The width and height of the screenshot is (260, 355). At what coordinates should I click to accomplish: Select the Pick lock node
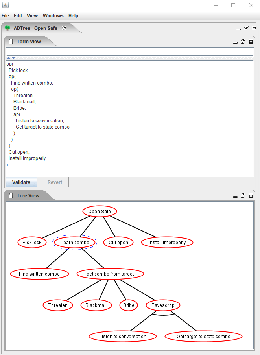(32, 243)
